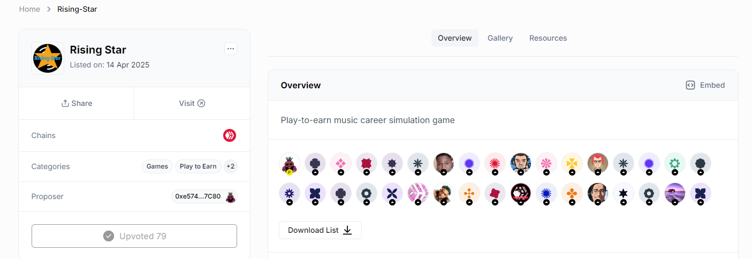Visit the Rising Star website

click(192, 103)
